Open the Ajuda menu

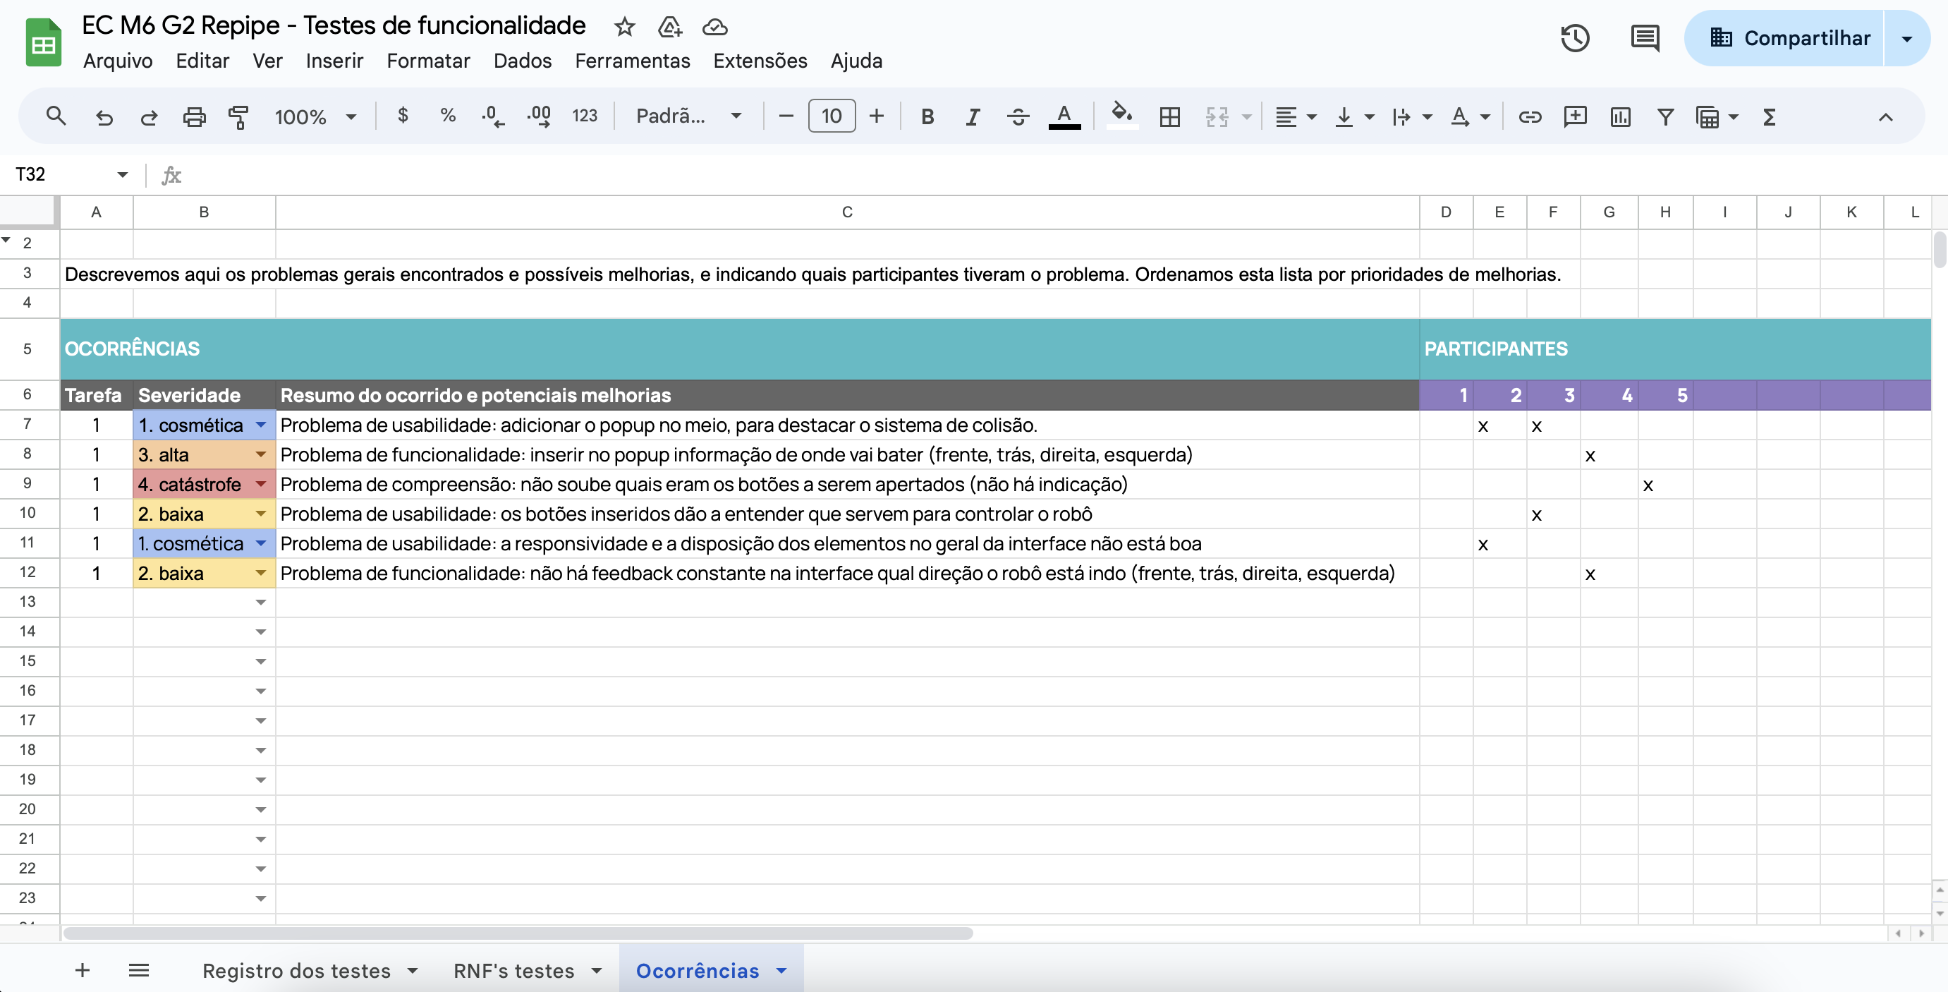tap(856, 61)
